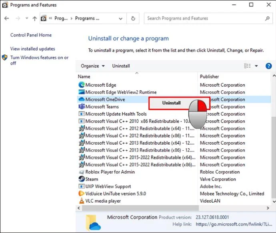Focus the Search Programs and Features box

point(208,18)
